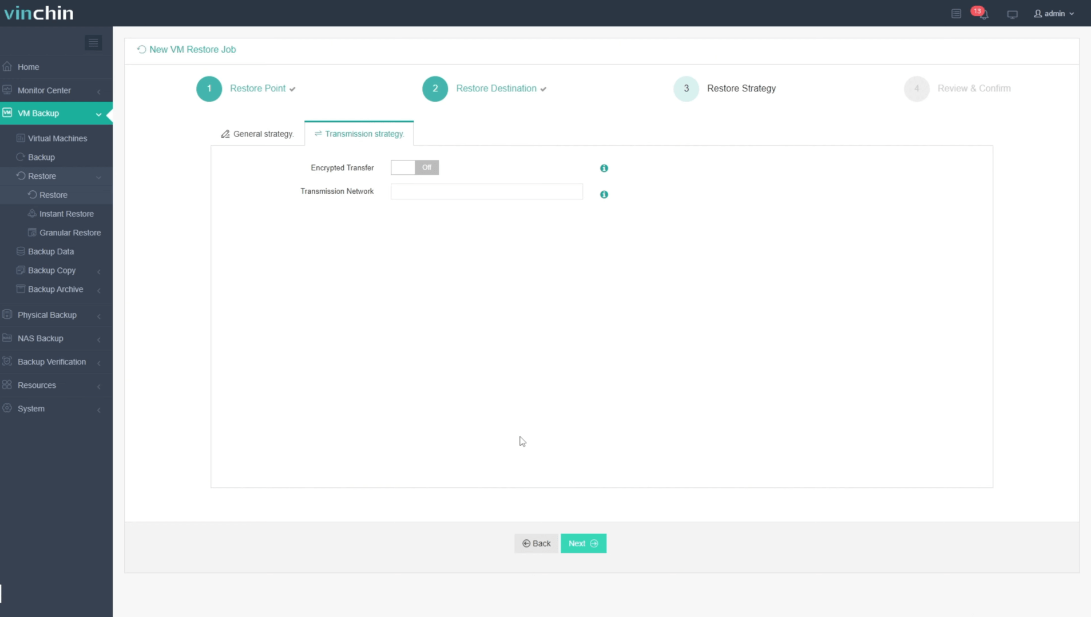
Task: Go to step 2 Restore Destination circle
Action: coord(435,89)
